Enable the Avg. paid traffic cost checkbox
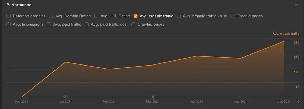The image size is (304, 109). click(x=87, y=24)
